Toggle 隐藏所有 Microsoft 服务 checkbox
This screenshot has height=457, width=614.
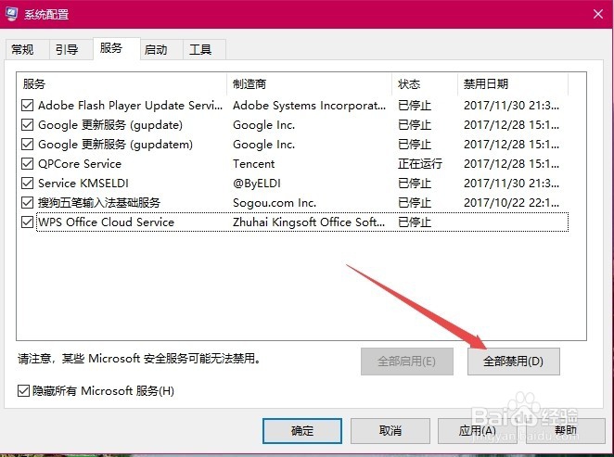23,390
